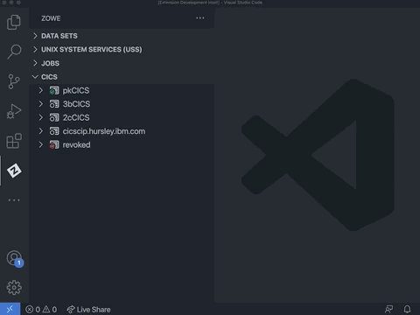Click the DATA SETS header text
The width and height of the screenshot is (420, 315).
click(x=59, y=36)
